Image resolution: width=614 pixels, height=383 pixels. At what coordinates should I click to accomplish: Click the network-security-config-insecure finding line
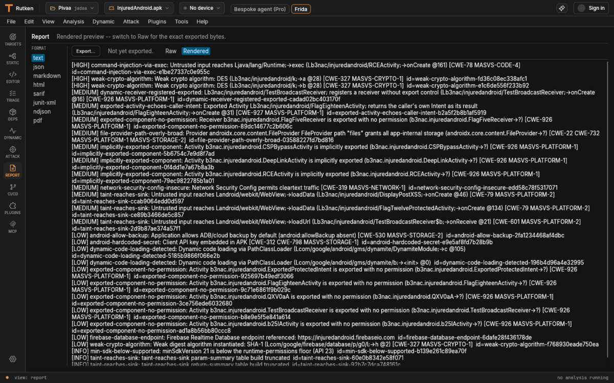click(315, 187)
